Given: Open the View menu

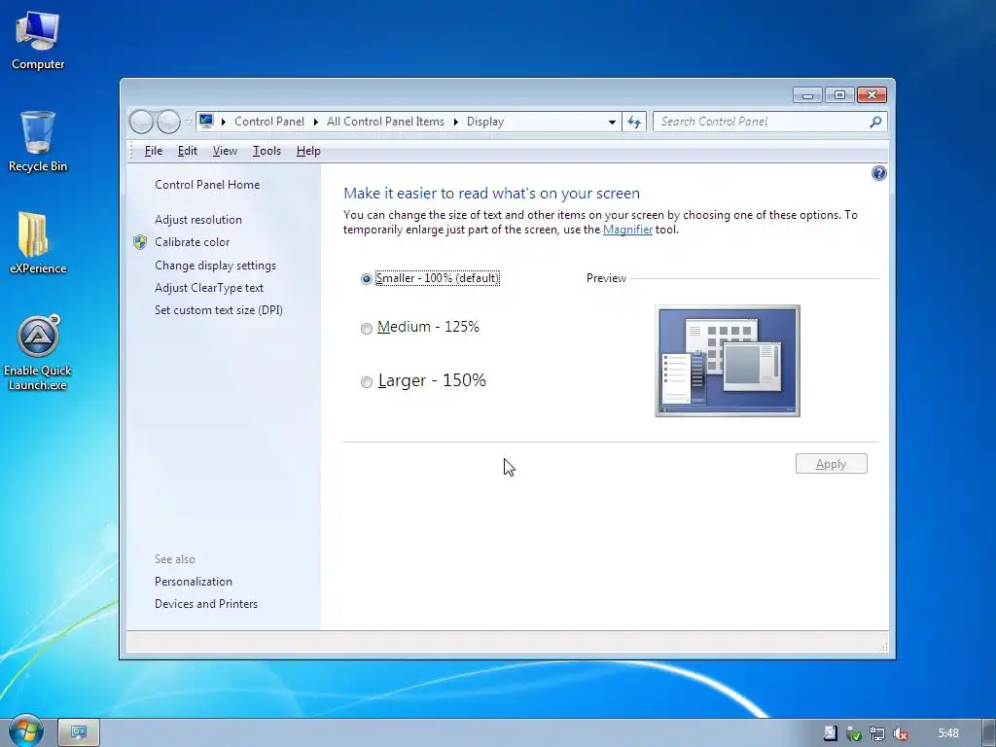Looking at the screenshot, I should click(225, 151).
